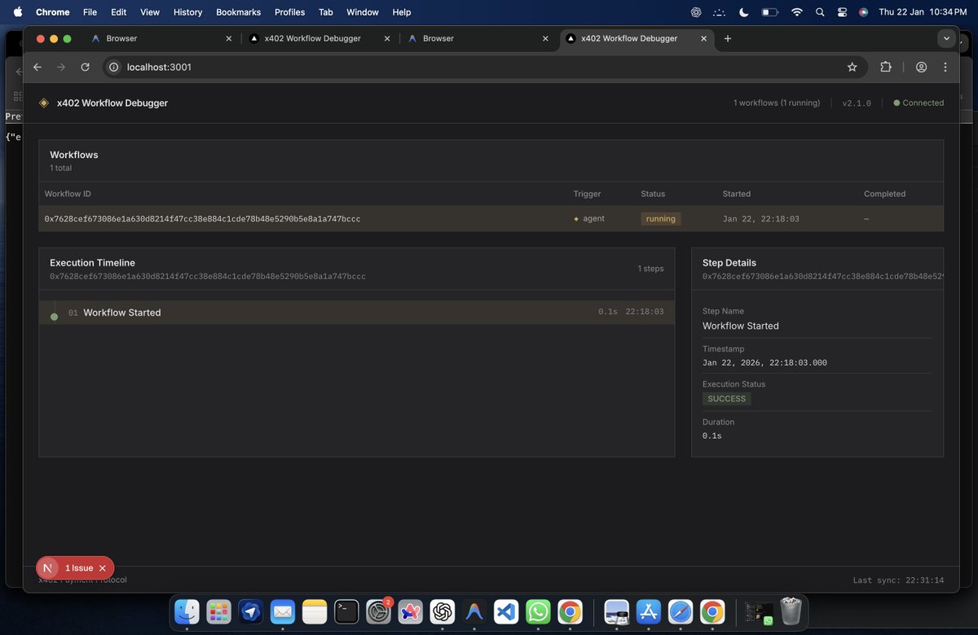Expand the Chrome tab search dropdown
978x635 pixels.
pyautogui.click(x=946, y=38)
